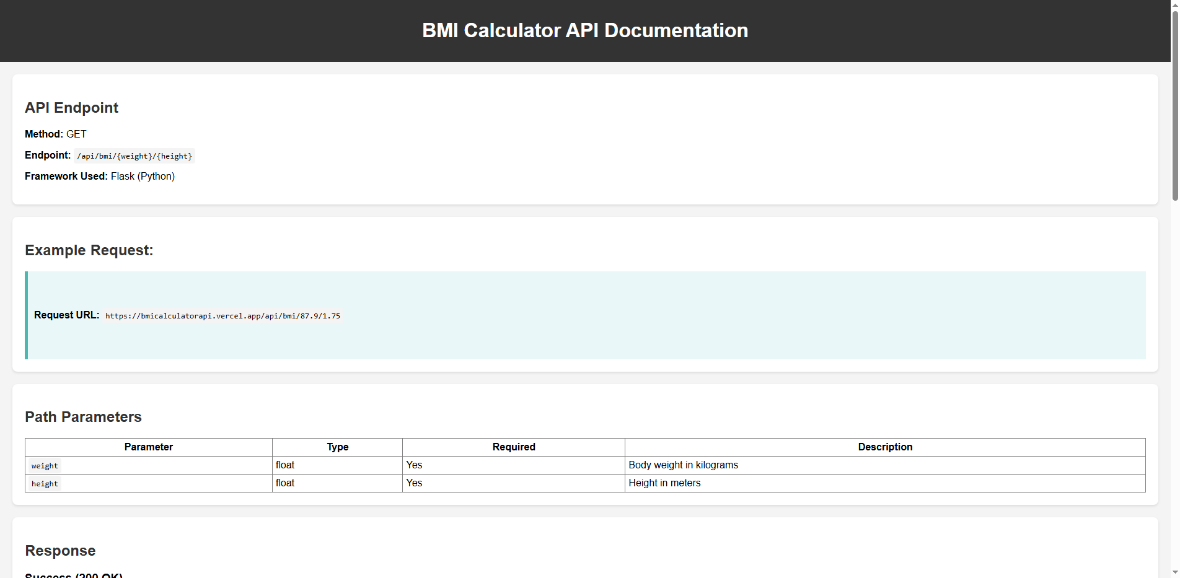Click the BMI Calculator API Documentation title
Viewport: 1180px width, 578px height.
pos(585,30)
